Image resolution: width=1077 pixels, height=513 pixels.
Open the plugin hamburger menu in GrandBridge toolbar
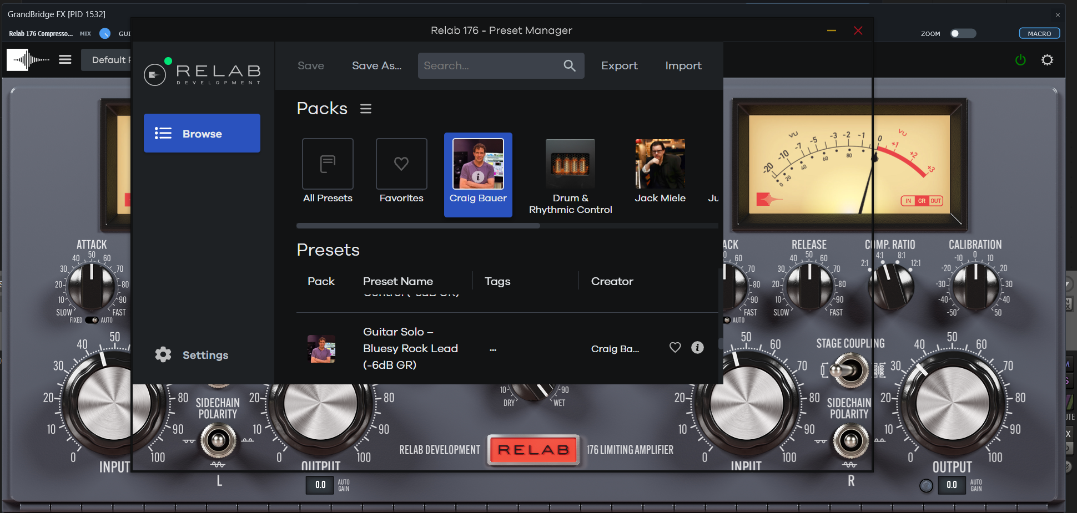click(x=66, y=59)
